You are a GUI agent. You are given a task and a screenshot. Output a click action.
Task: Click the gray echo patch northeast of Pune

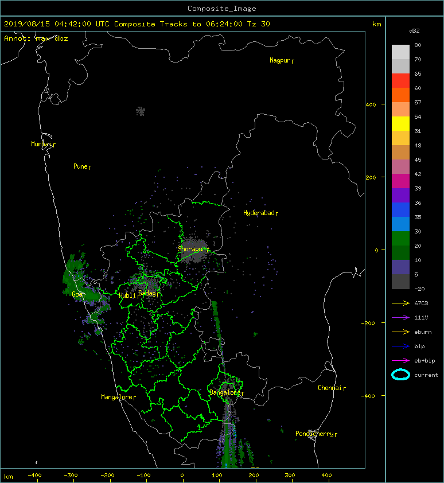pos(141,111)
